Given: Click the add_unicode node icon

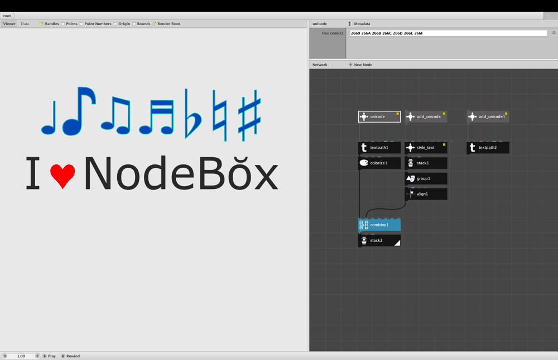Looking at the screenshot, I should coord(410,116).
